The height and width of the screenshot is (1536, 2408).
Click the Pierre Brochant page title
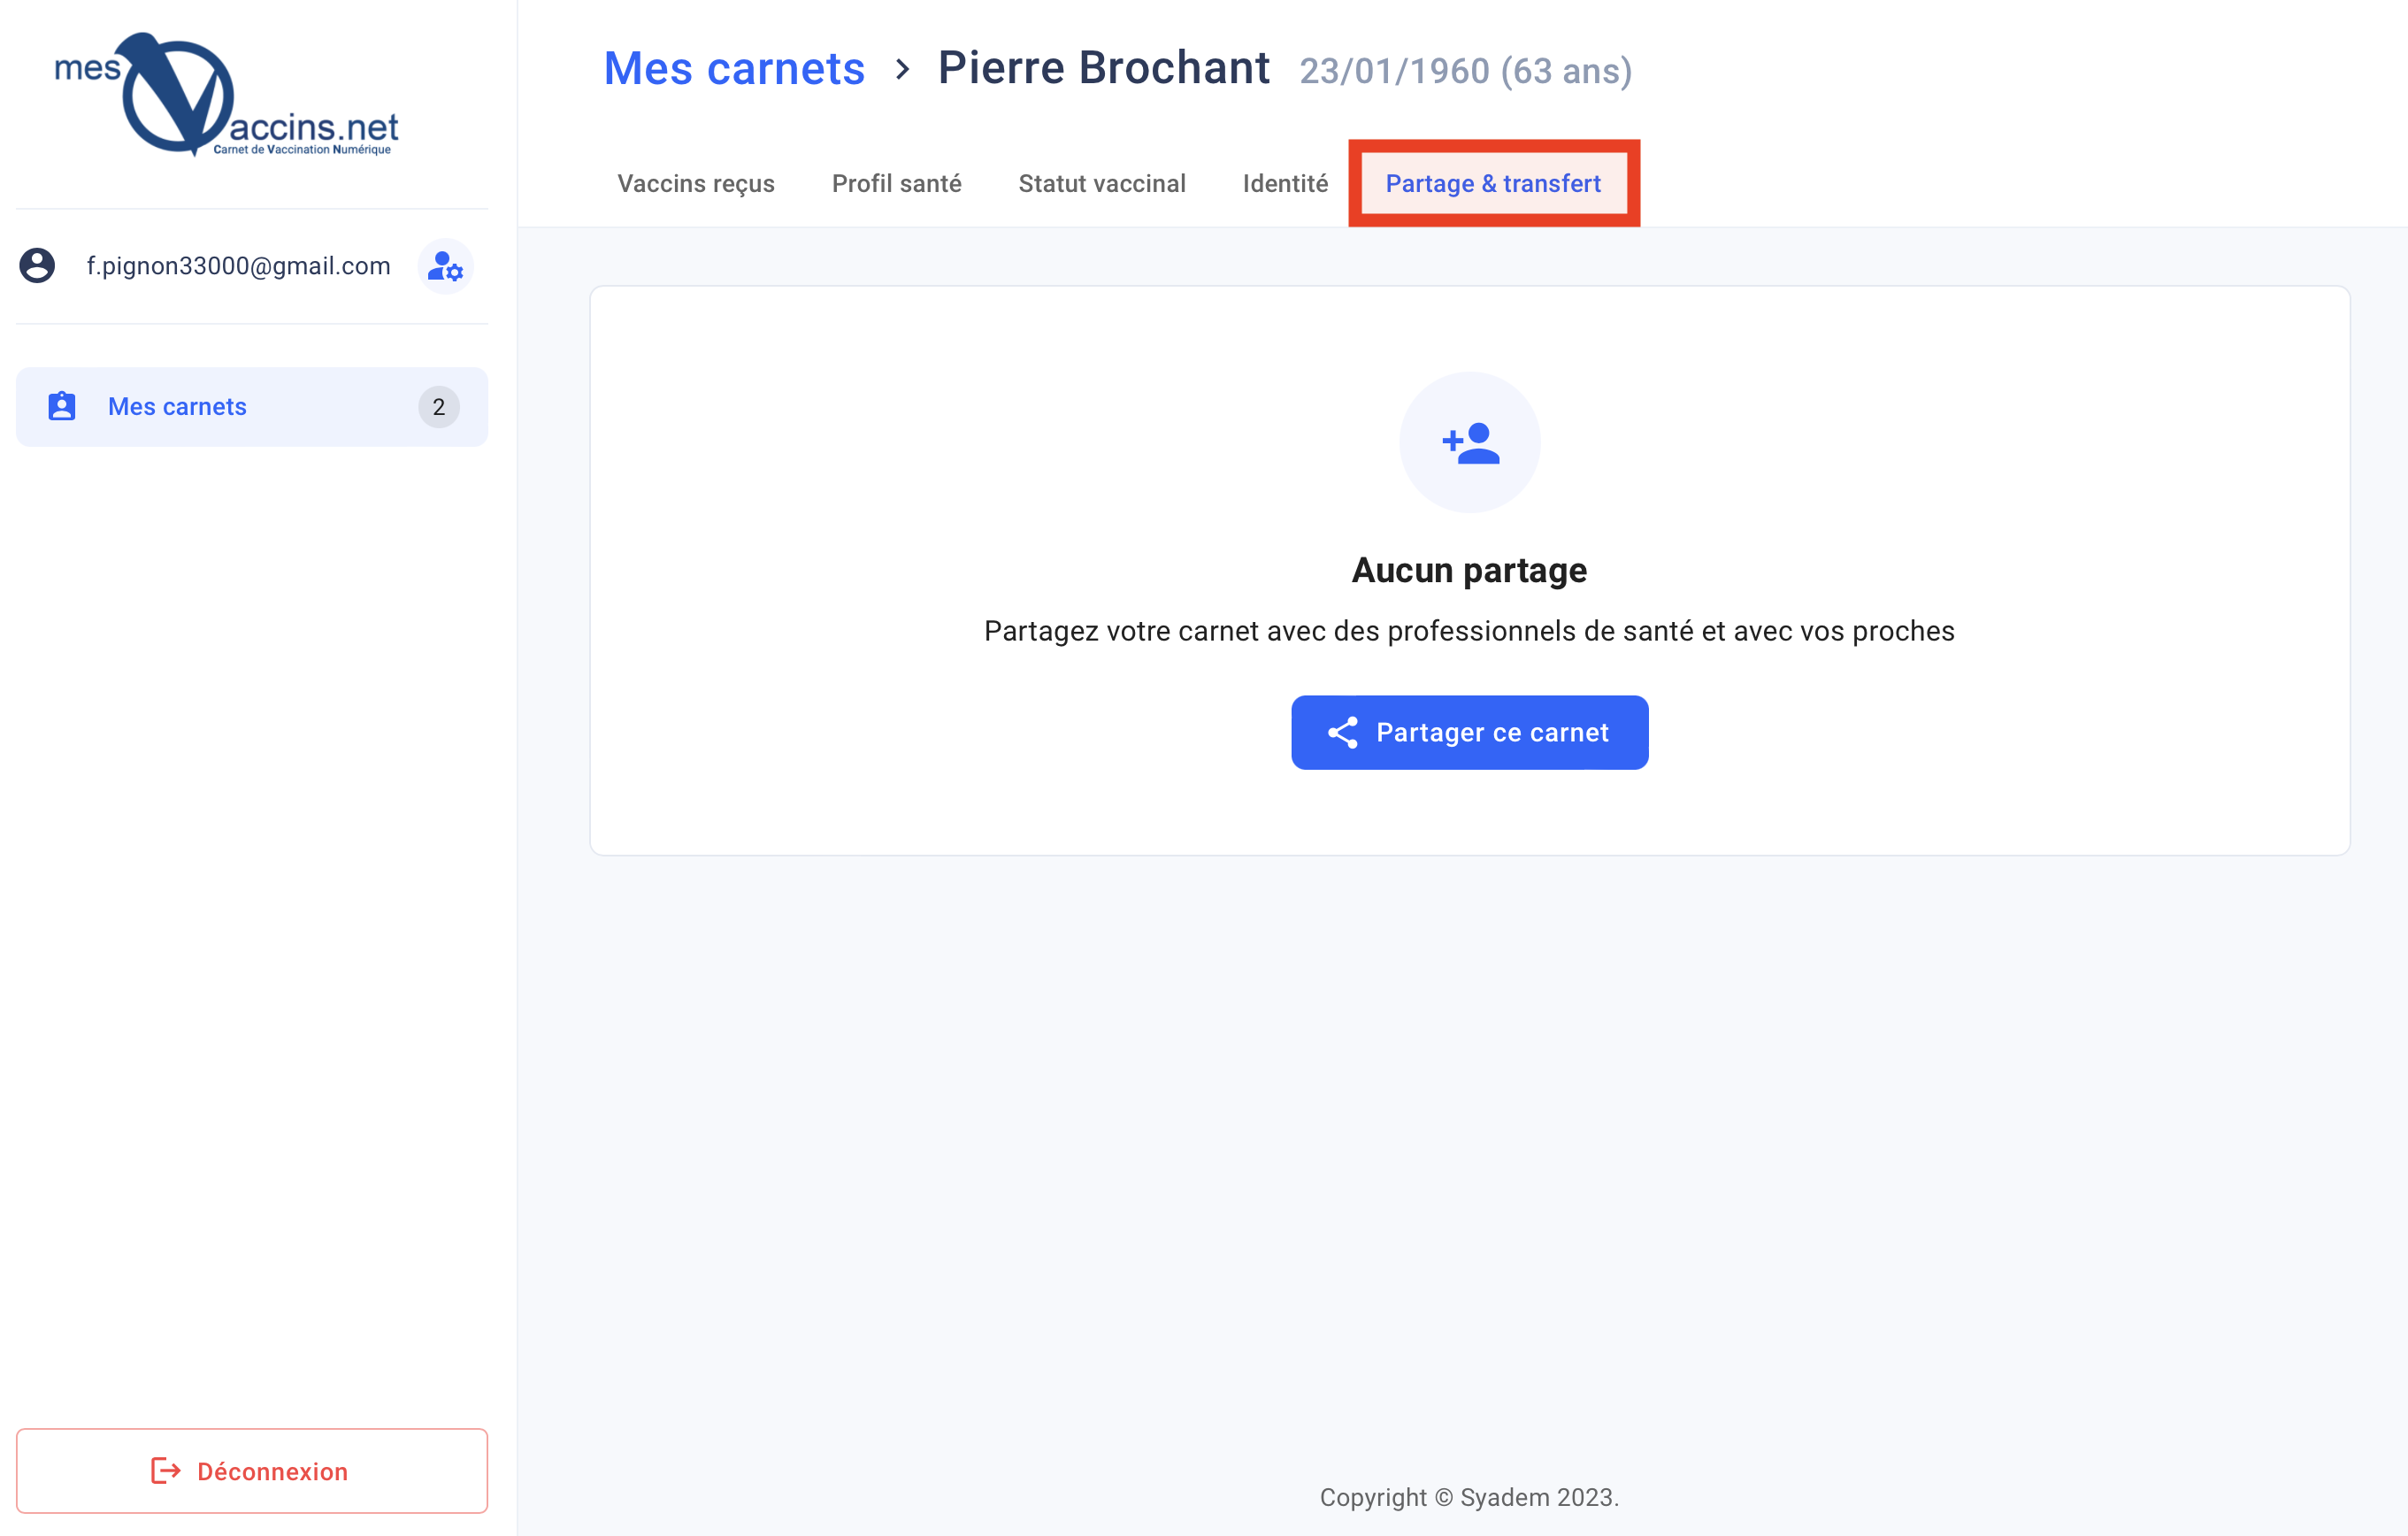pyautogui.click(x=1104, y=68)
